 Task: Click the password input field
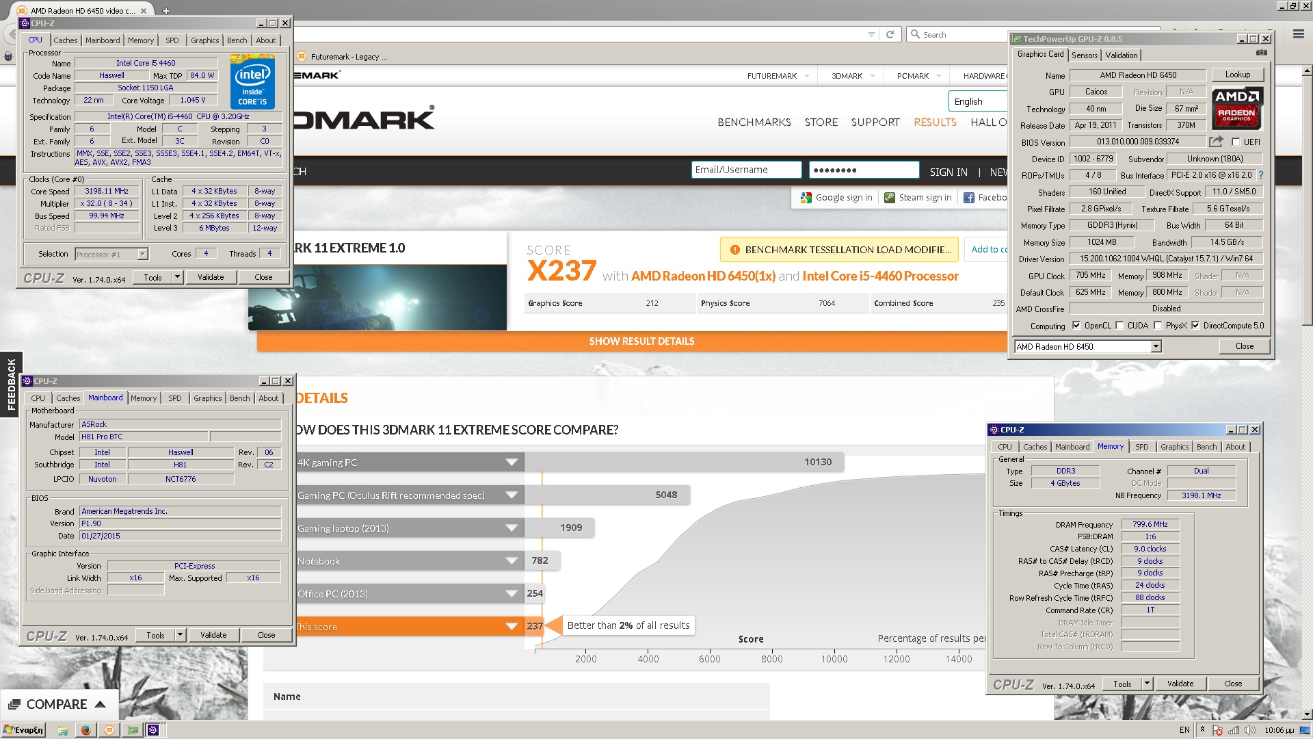(x=864, y=170)
